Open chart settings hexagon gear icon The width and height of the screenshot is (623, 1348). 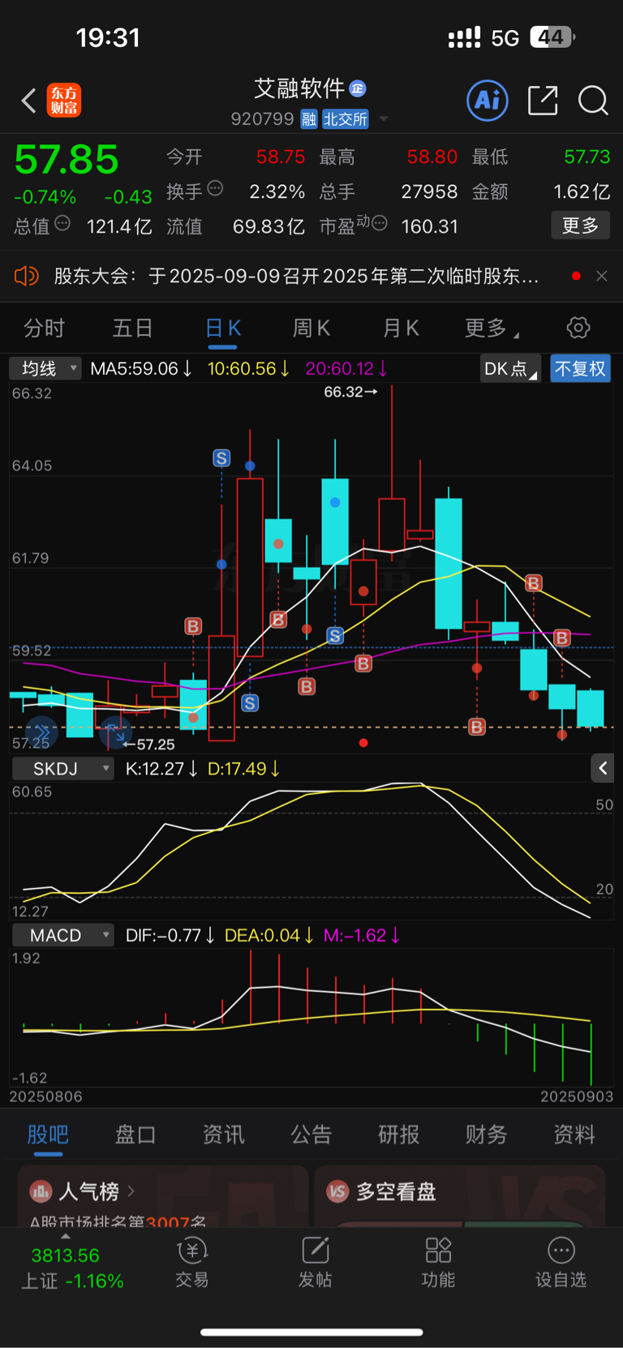pos(578,328)
